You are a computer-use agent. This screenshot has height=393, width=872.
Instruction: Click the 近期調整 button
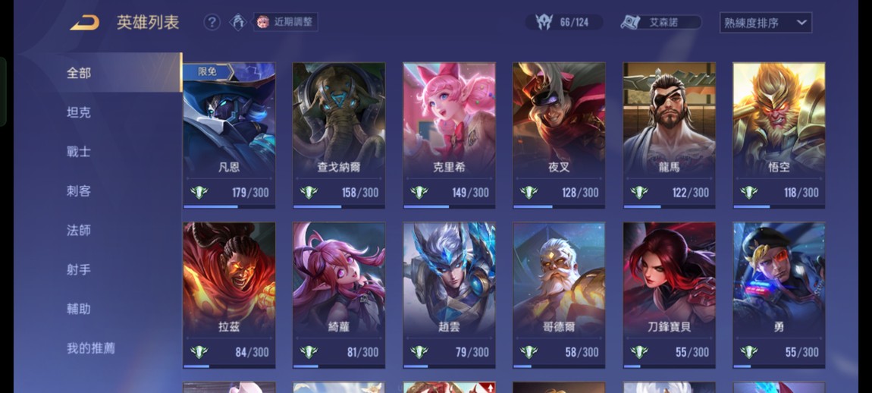(286, 22)
